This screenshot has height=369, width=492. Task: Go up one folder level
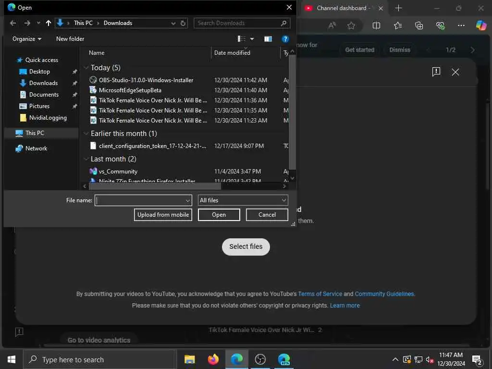(x=49, y=23)
